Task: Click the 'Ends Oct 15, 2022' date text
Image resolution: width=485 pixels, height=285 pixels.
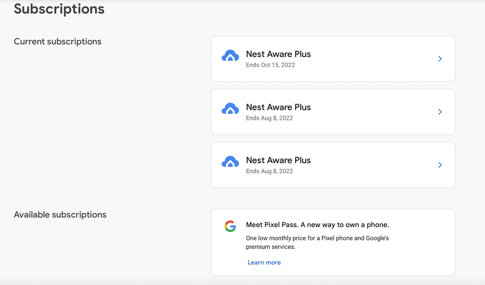Action: (x=270, y=65)
